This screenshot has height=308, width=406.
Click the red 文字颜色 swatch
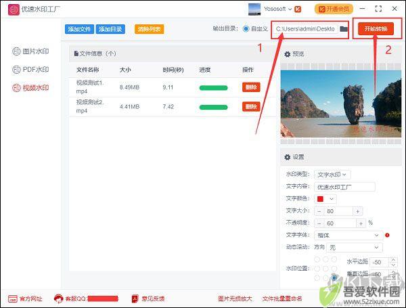tap(320, 199)
